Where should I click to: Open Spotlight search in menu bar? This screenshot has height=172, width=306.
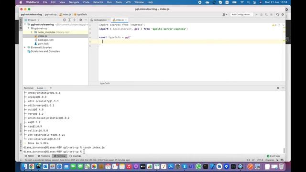tap(248, 2)
